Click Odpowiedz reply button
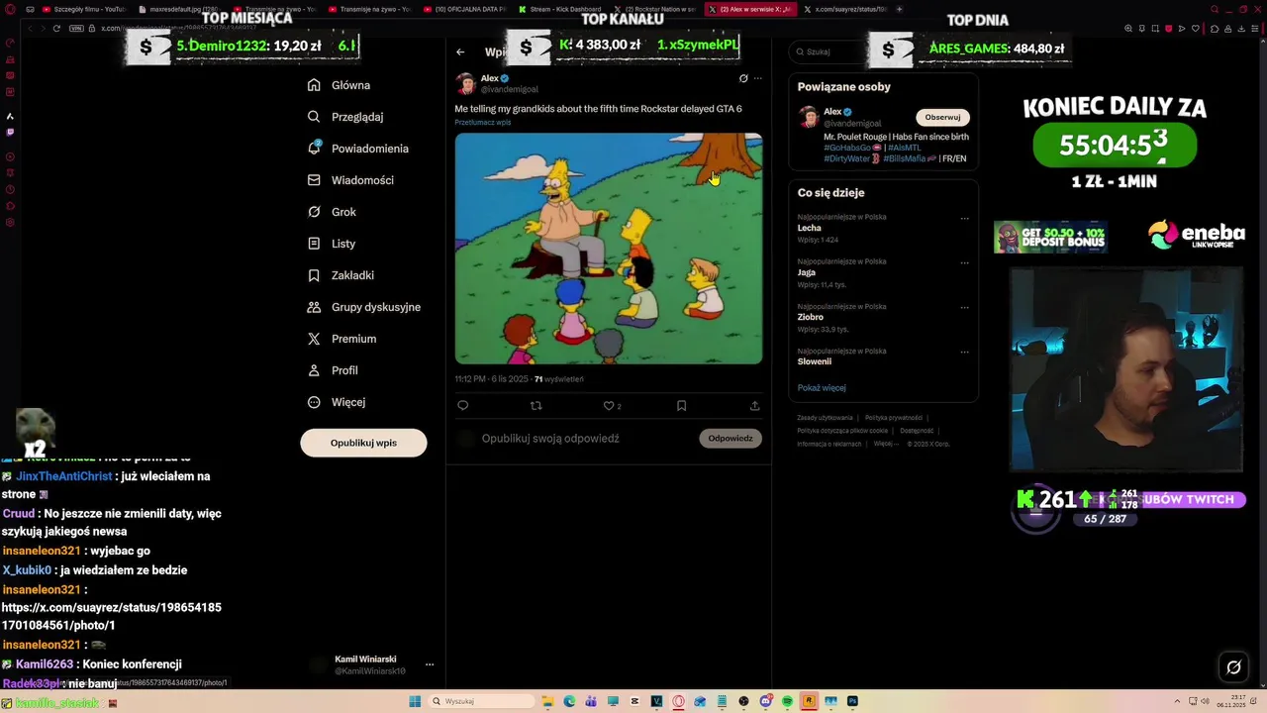Viewport: 1267px width, 713px height. (x=731, y=439)
